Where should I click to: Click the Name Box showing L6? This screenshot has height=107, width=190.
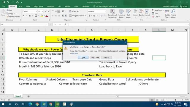pyautogui.click(x=24, y=24)
